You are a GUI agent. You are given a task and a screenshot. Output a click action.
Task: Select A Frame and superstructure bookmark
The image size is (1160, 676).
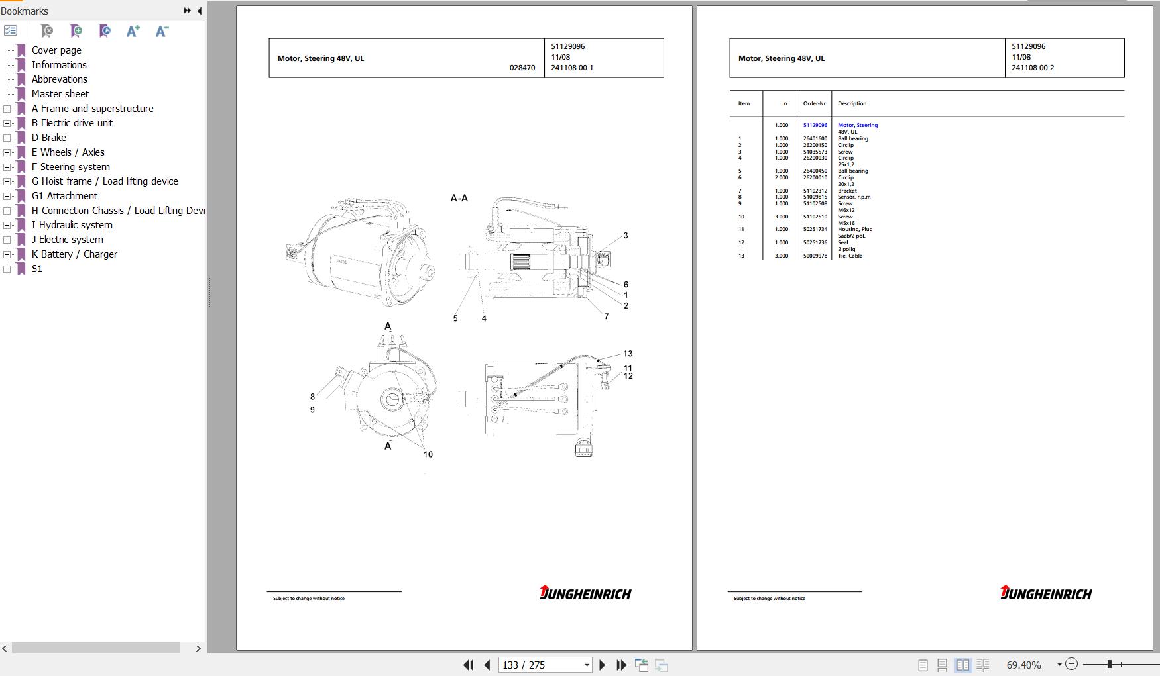[92, 109]
